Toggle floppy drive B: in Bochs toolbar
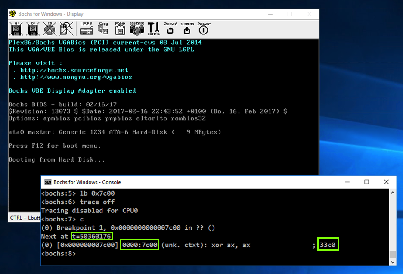Screen dimensions: 403x274 click(x=33, y=28)
